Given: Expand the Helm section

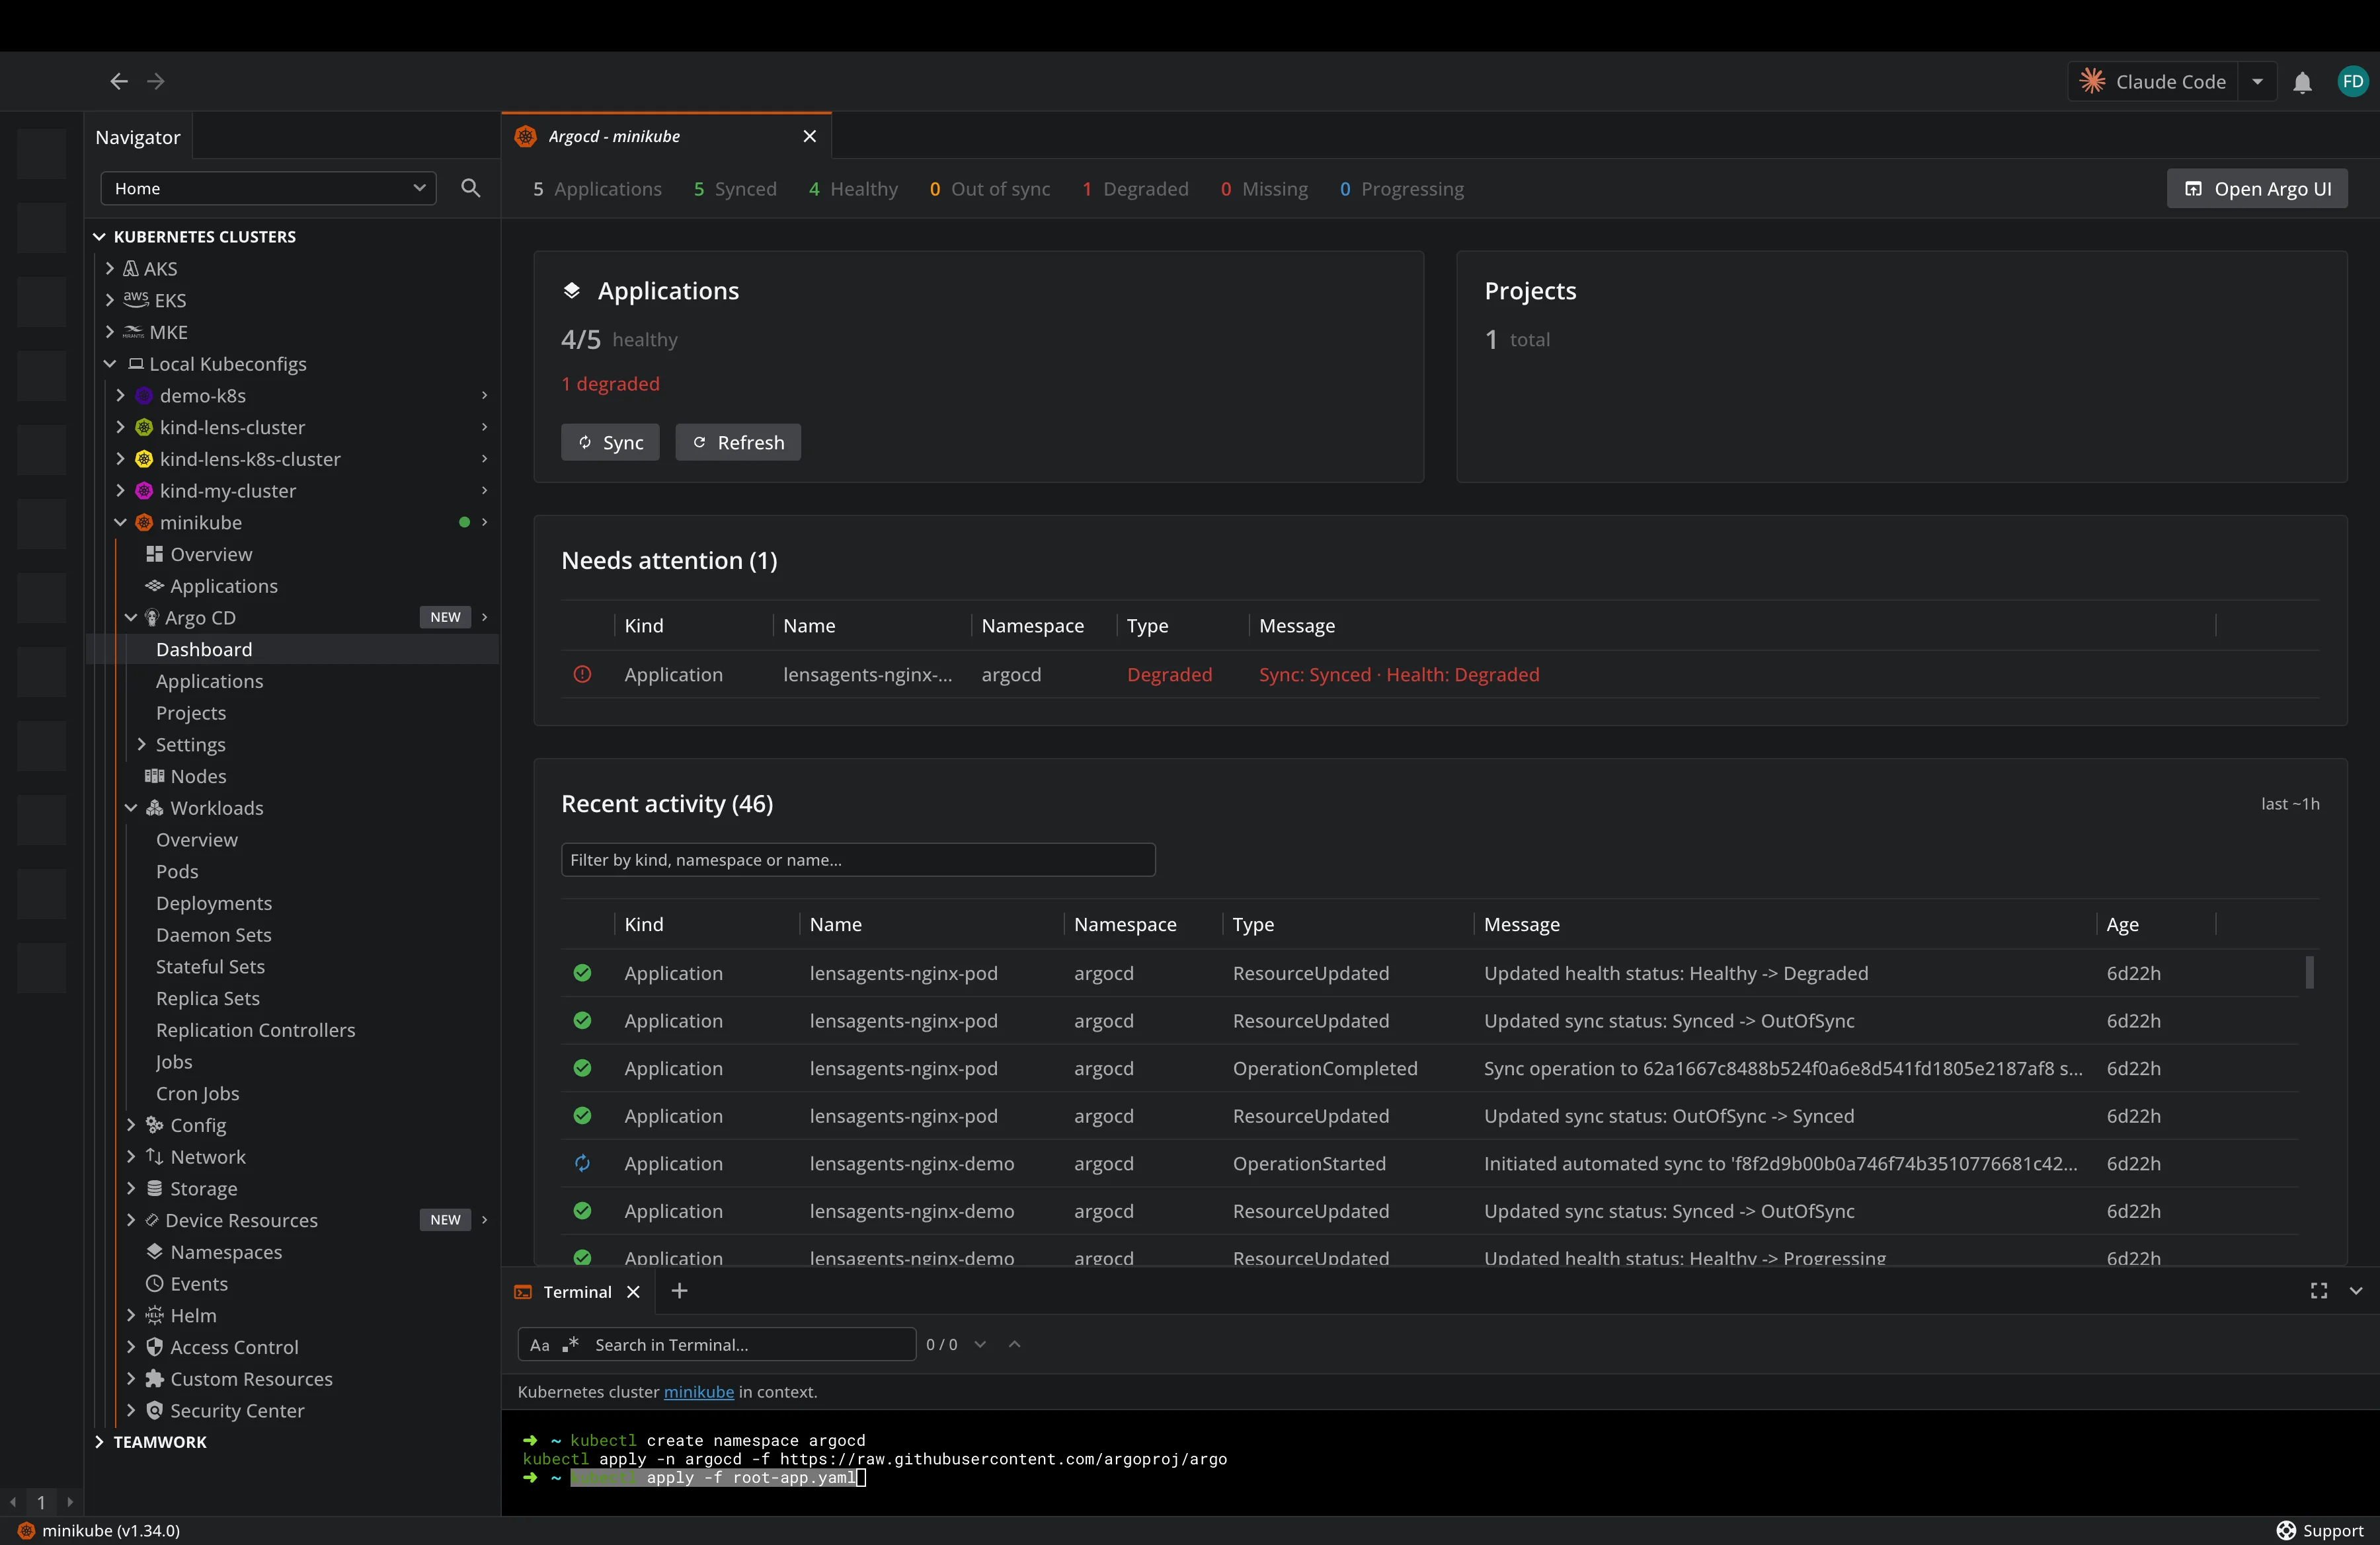Looking at the screenshot, I should [x=131, y=1315].
